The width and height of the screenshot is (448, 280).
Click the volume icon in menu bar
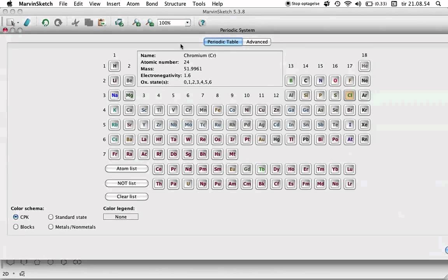(358, 4)
